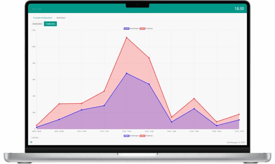This screenshot has width=275, height=164.
Task: Click the FairManager © 2025 footer text
Action: [235, 142]
